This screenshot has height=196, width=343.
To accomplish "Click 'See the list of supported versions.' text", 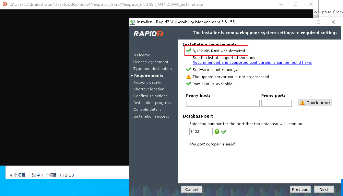I will (x=224, y=58).
